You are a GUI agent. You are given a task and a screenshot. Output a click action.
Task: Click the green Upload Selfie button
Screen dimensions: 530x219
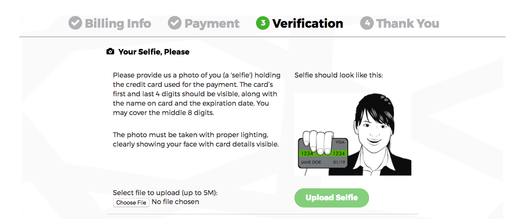(x=332, y=198)
